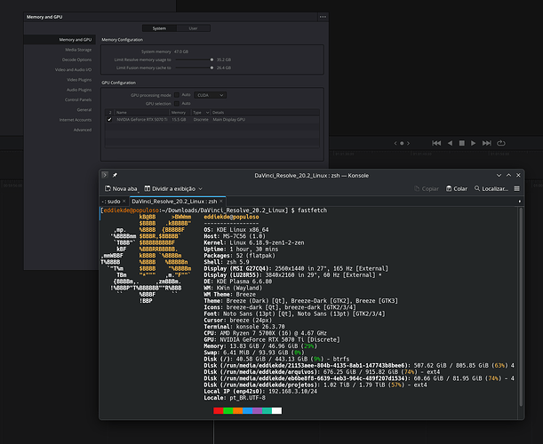This screenshot has width=543, height=444.
Task: Click the red color block in fastfetch output
Action: pos(218,410)
